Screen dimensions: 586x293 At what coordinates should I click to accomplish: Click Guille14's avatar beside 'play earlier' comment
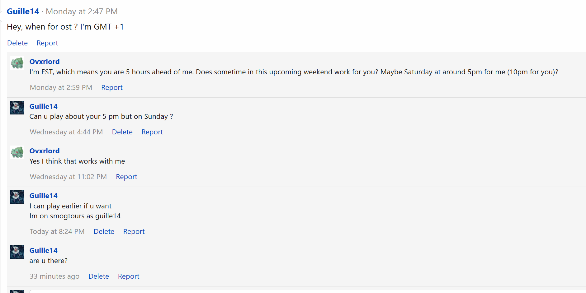click(17, 197)
